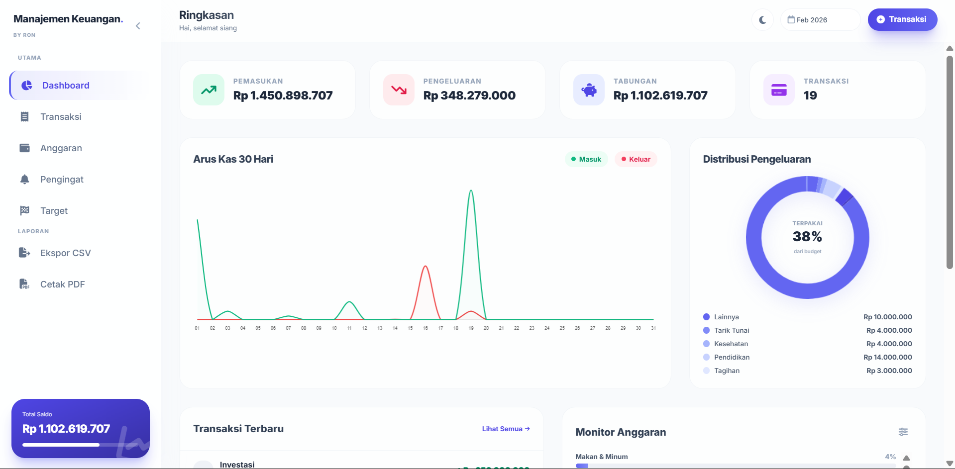Viewport: 955px width, 469px height.
Task: Open Monitor Anggaran settings sliders icon
Action: pos(903,432)
